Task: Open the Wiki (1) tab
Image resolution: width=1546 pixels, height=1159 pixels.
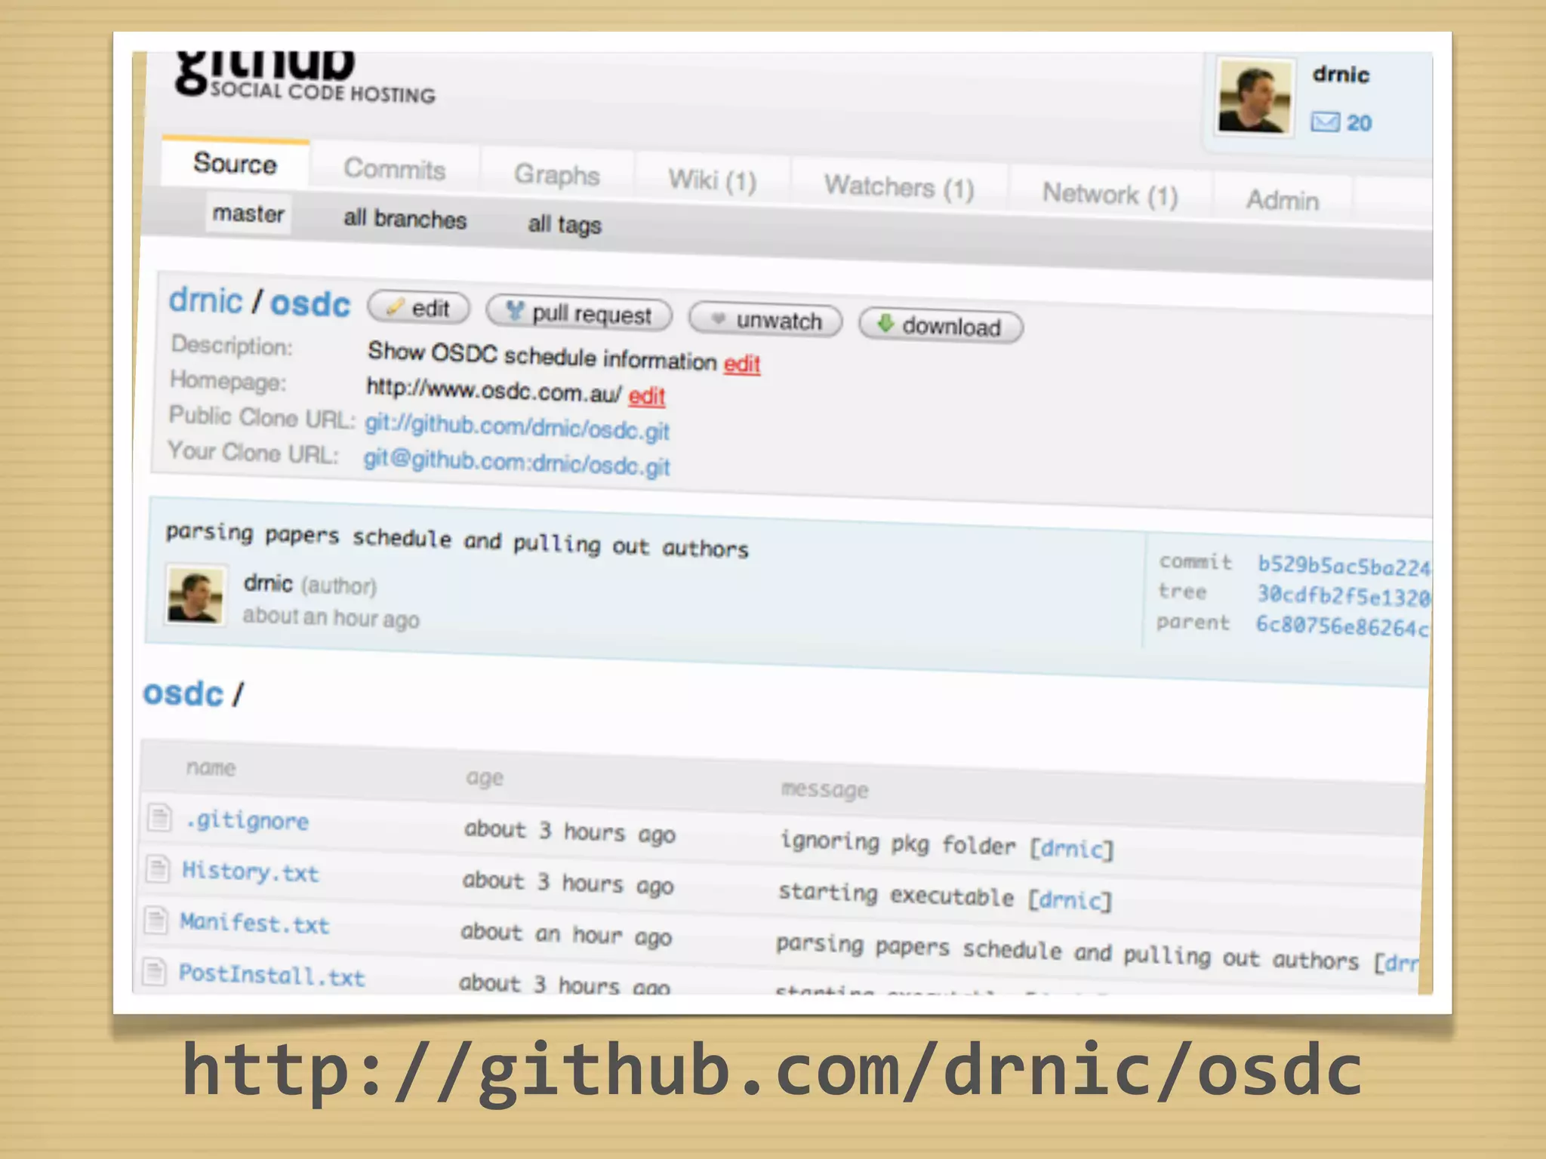Action: (712, 181)
